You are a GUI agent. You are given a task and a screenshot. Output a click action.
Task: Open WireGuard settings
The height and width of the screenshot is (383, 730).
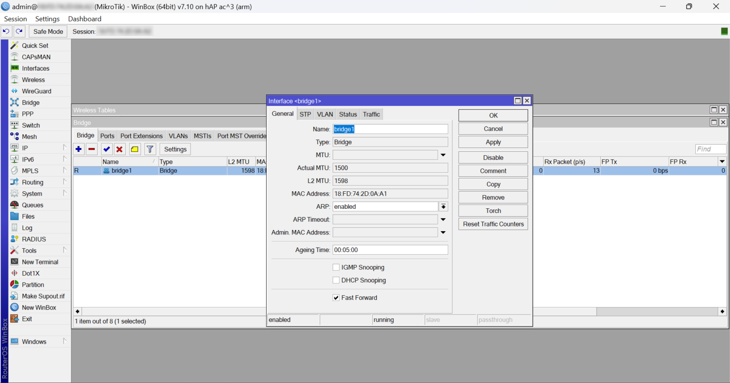pos(37,91)
